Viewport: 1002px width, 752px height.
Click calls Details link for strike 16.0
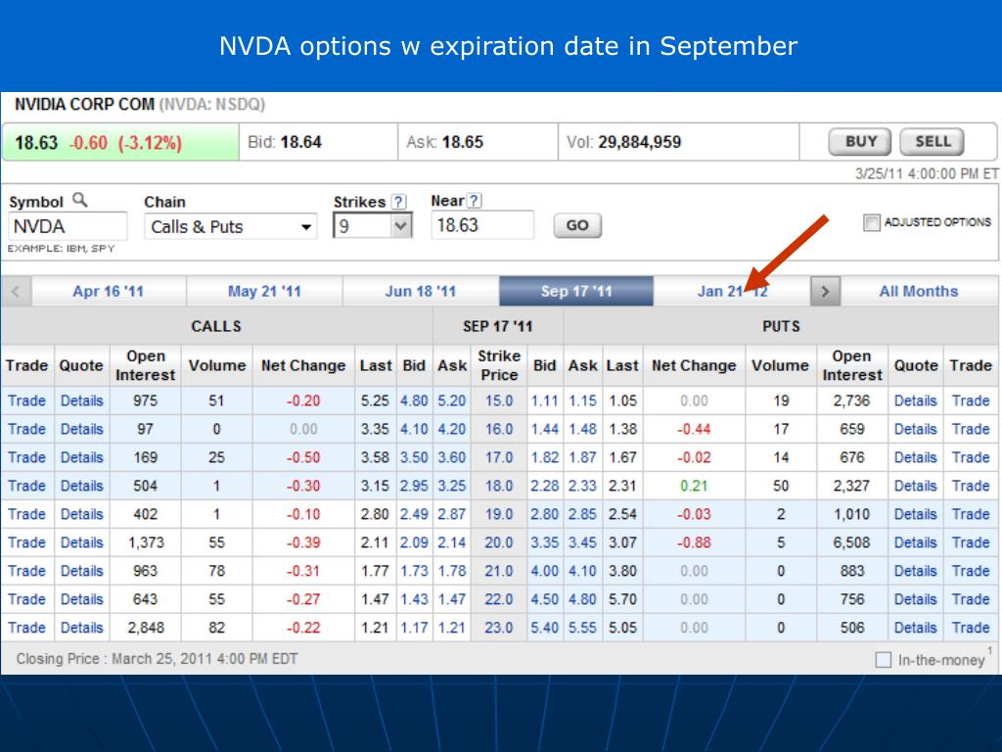(x=82, y=429)
